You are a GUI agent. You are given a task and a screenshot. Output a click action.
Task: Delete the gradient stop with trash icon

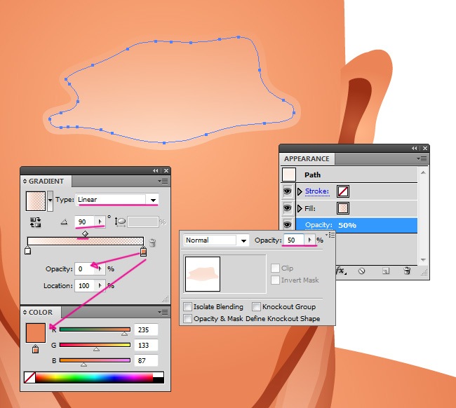(x=152, y=243)
